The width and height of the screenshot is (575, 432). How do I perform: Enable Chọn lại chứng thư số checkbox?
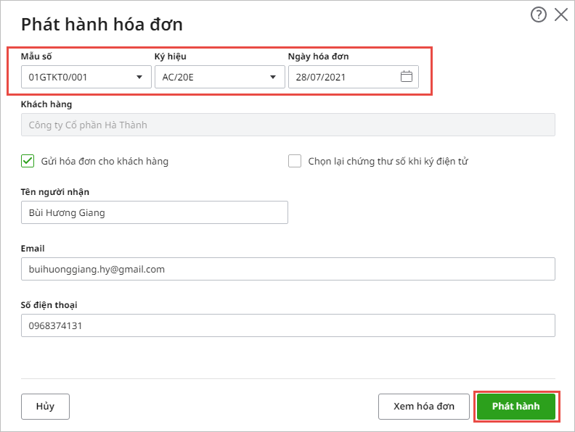pyautogui.click(x=295, y=161)
